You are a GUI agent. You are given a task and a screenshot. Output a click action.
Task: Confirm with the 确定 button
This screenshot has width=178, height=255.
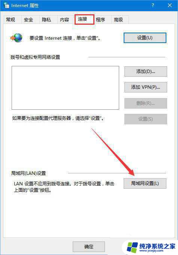point(89,246)
